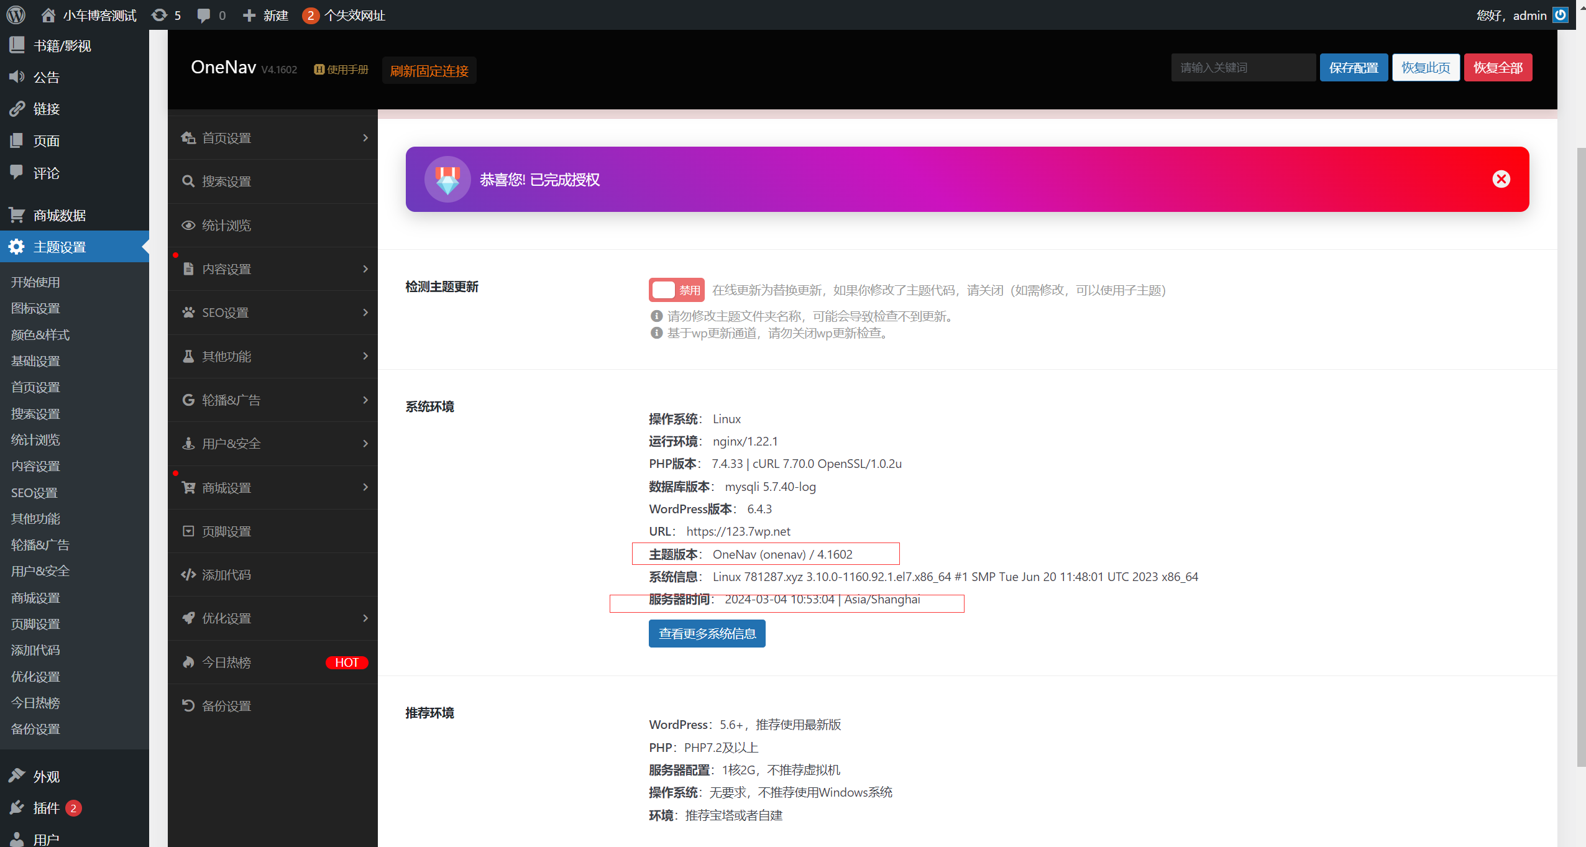The width and height of the screenshot is (1586, 847).
Task: Click the 新建 plus icon
Action: [x=249, y=15]
